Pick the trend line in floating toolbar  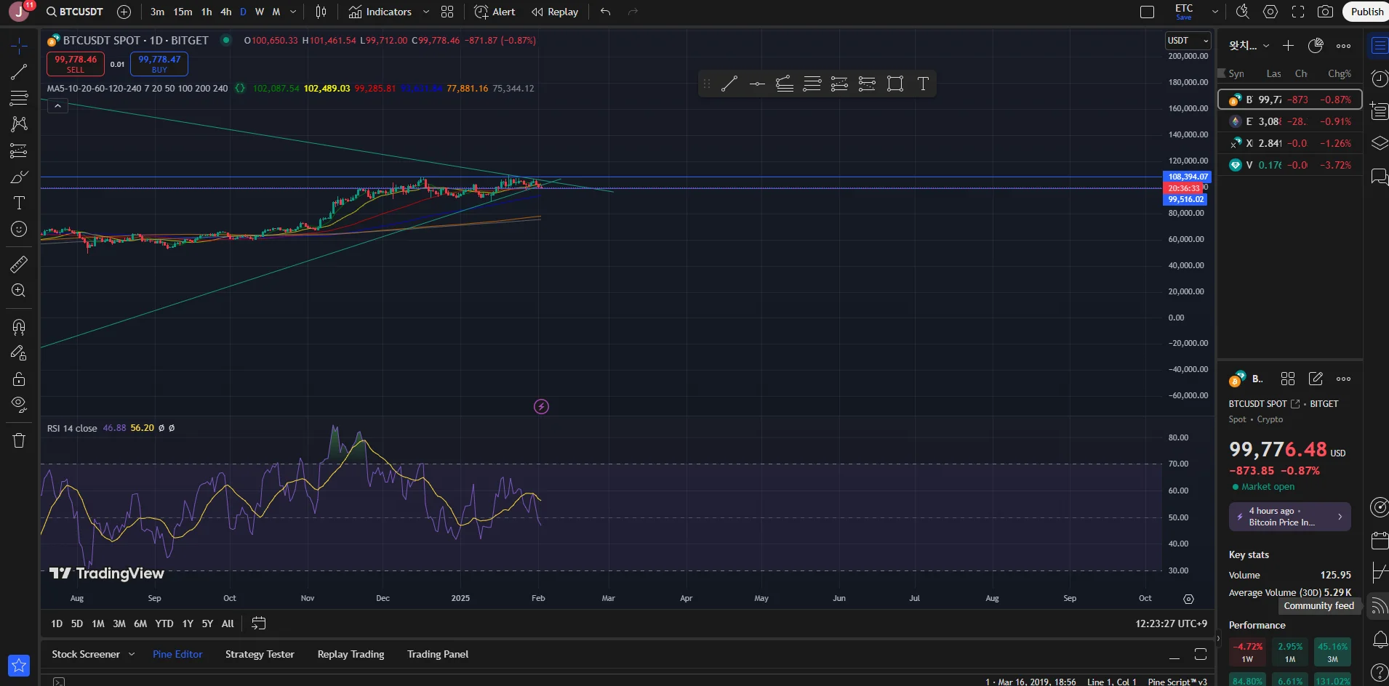[x=729, y=84]
